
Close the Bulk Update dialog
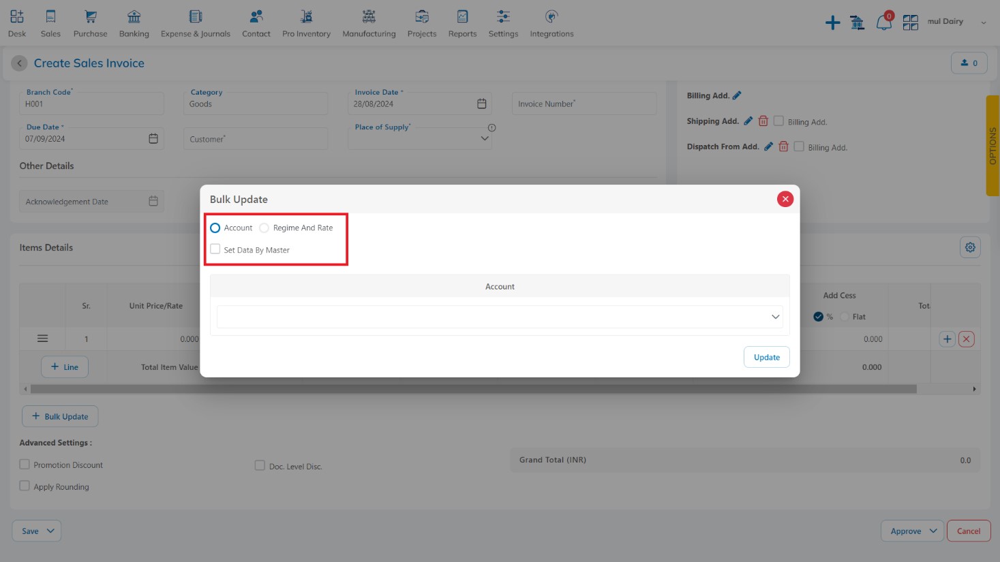pyautogui.click(x=785, y=199)
